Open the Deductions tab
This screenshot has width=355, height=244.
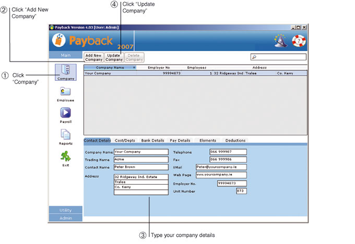(235, 140)
